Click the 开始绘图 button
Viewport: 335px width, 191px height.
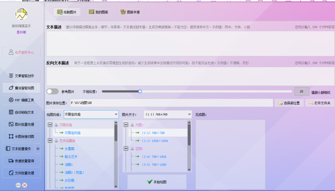coord(157,182)
